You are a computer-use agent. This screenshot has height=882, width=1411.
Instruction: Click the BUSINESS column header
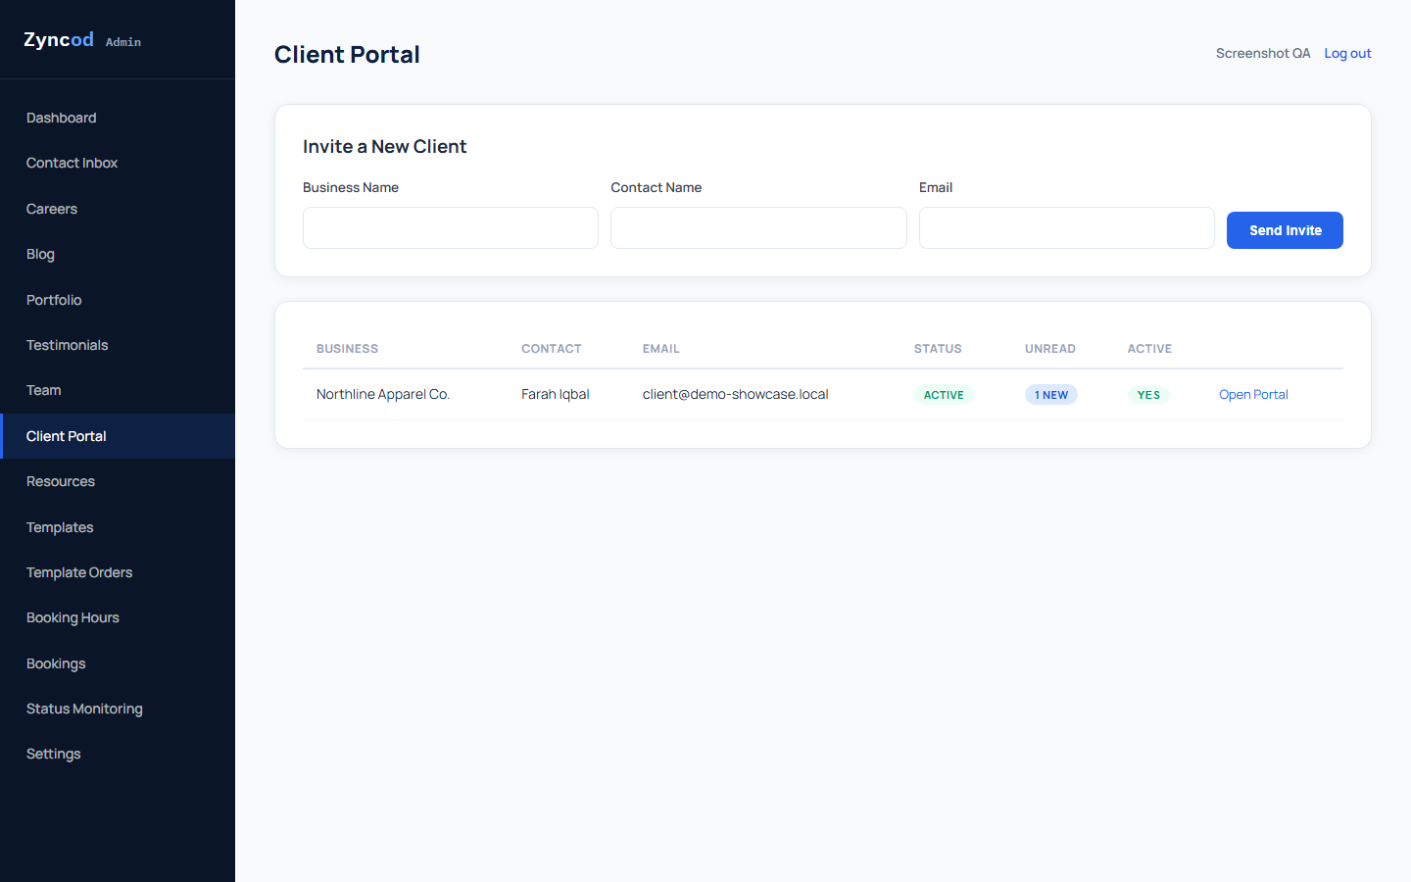click(x=347, y=349)
